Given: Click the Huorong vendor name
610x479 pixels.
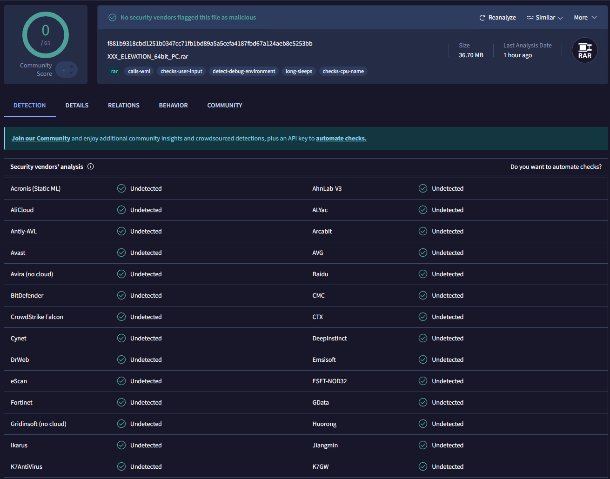Looking at the screenshot, I should pyautogui.click(x=324, y=424).
